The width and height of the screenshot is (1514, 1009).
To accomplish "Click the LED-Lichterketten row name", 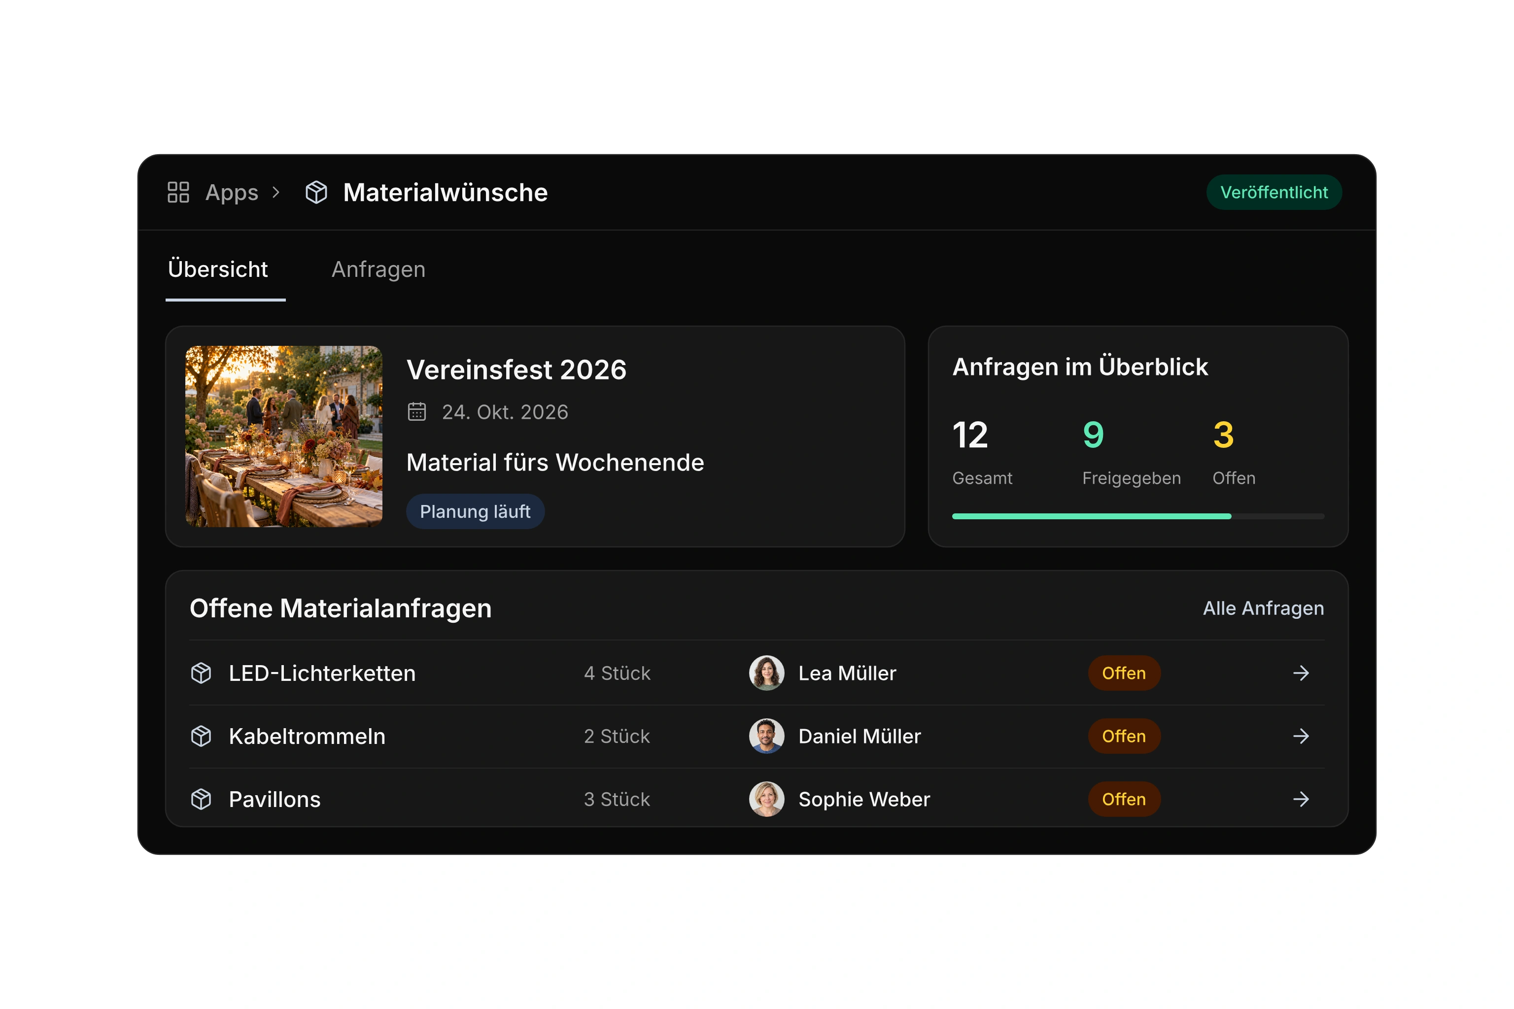I will [x=322, y=673].
